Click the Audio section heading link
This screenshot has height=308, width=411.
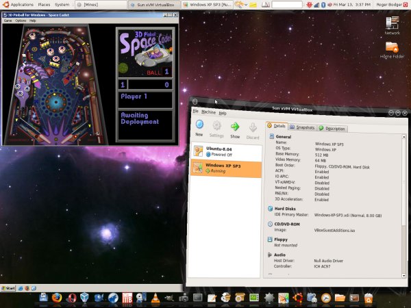279,255
